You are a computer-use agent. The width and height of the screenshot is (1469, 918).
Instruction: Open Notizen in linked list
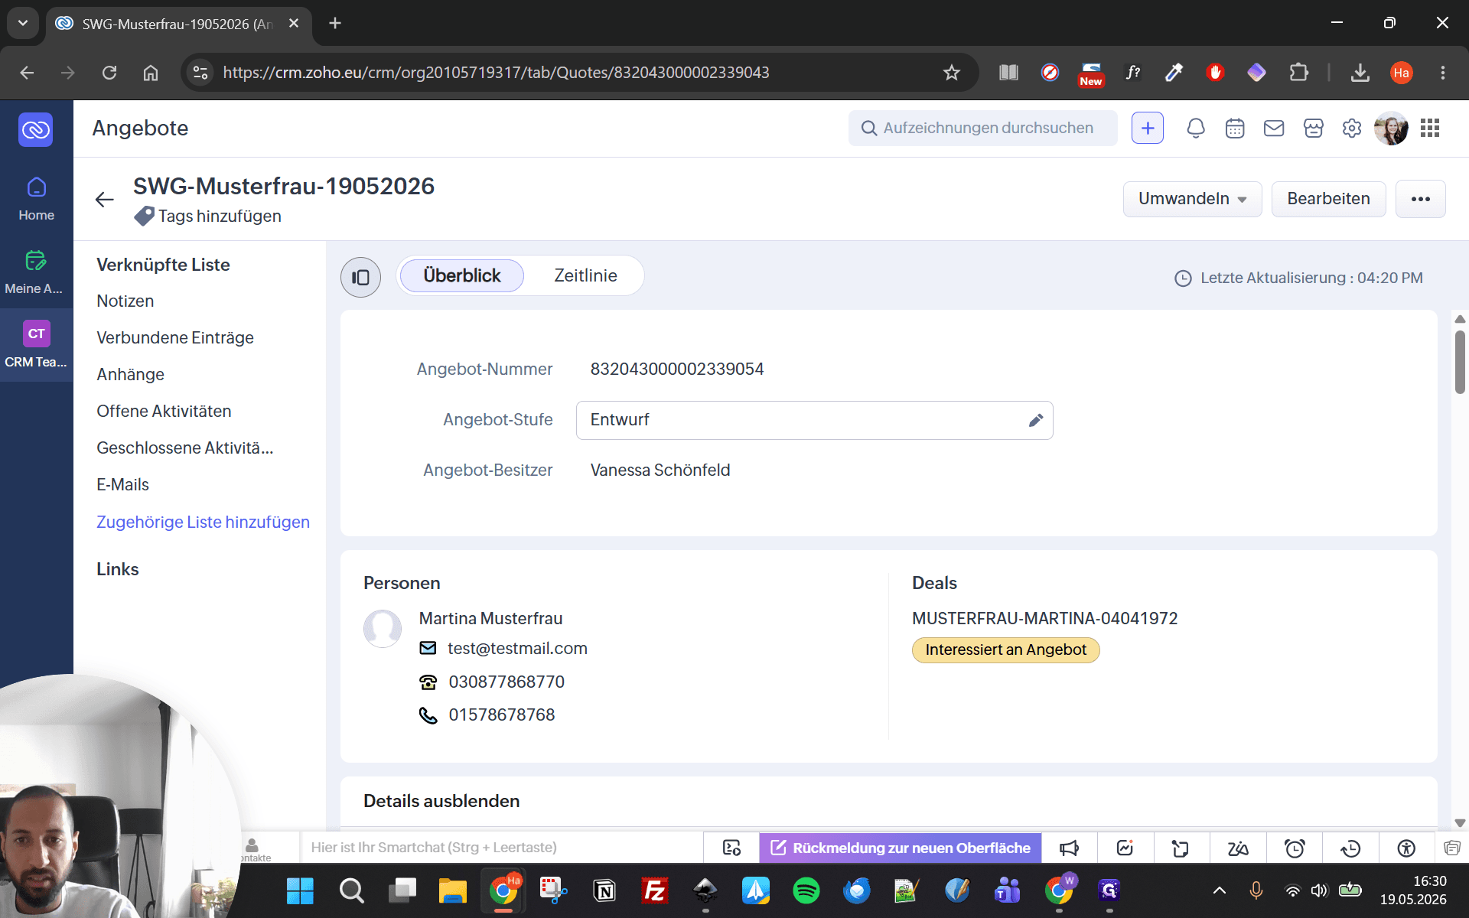[x=125, y=301]
